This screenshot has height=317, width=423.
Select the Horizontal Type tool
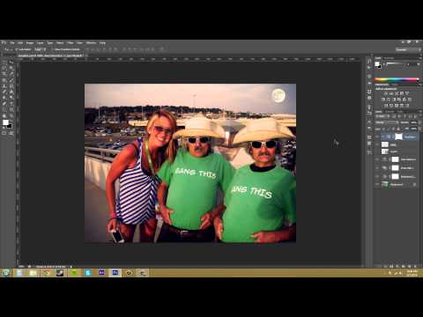11,103
